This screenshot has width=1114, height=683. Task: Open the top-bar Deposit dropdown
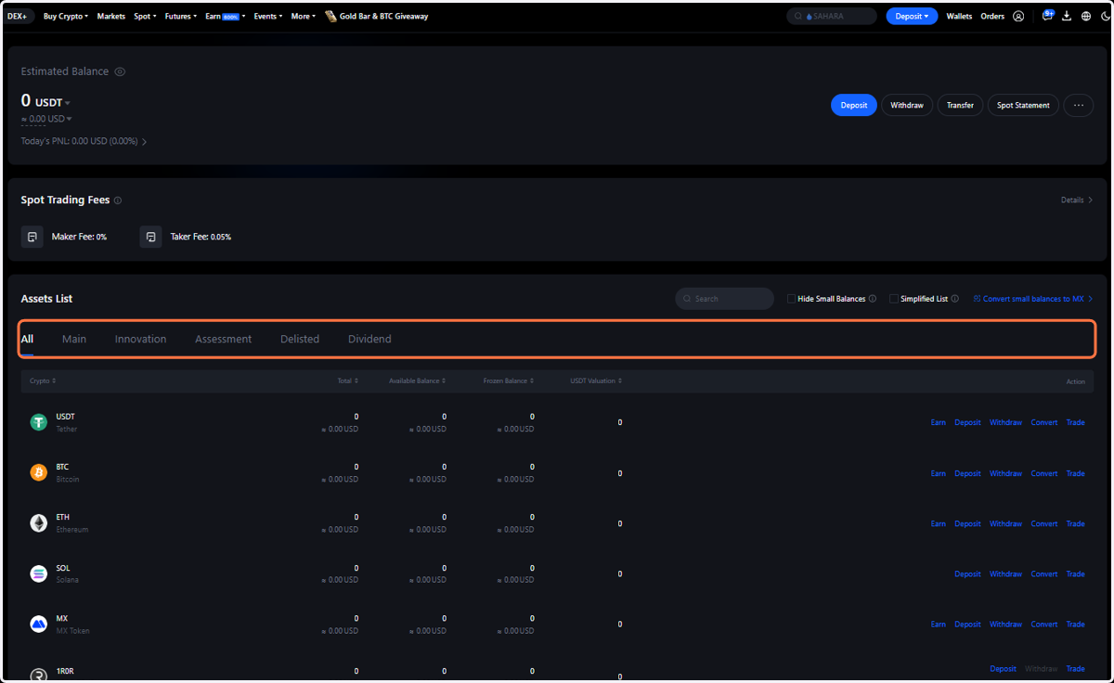click(912, 16)
